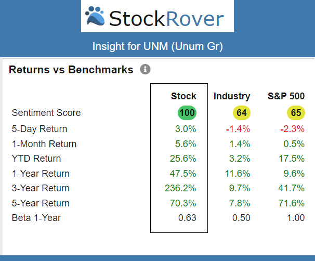
Task: Click the S&P 500 column header
Action: pos(286,96)
